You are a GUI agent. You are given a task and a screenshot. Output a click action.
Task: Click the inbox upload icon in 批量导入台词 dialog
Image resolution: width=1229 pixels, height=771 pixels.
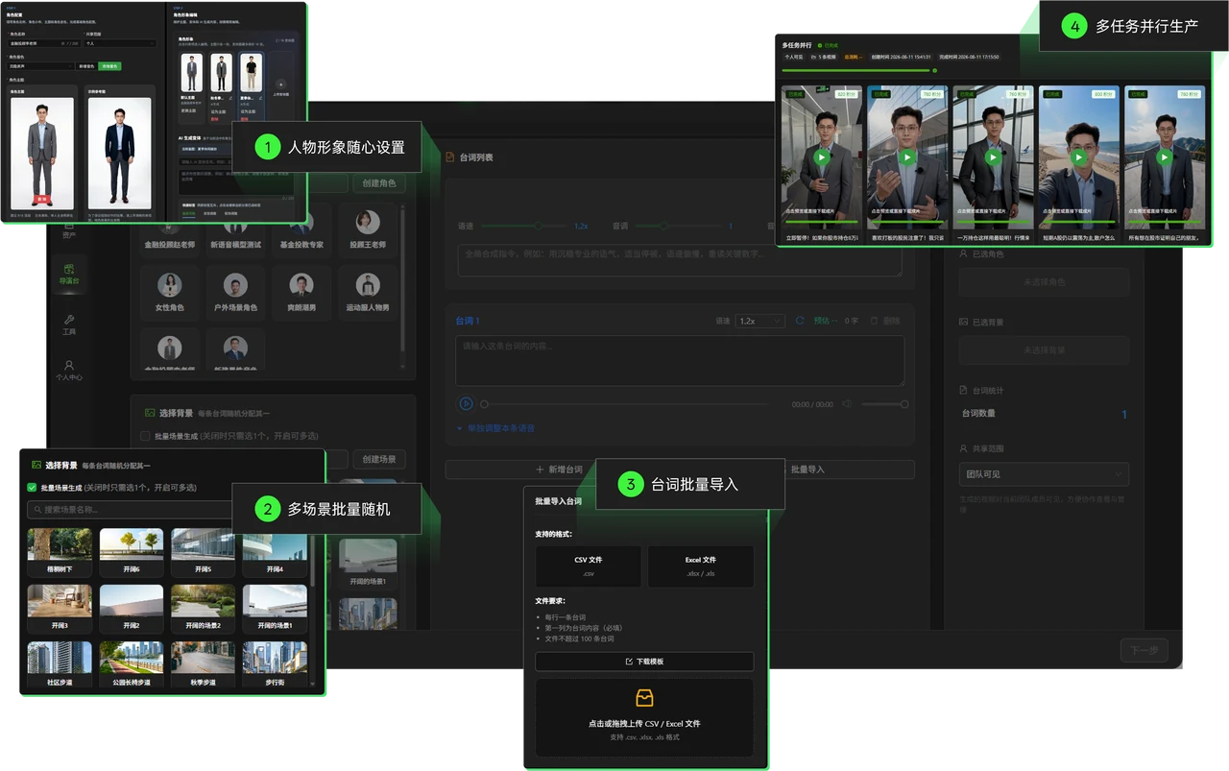644,699
